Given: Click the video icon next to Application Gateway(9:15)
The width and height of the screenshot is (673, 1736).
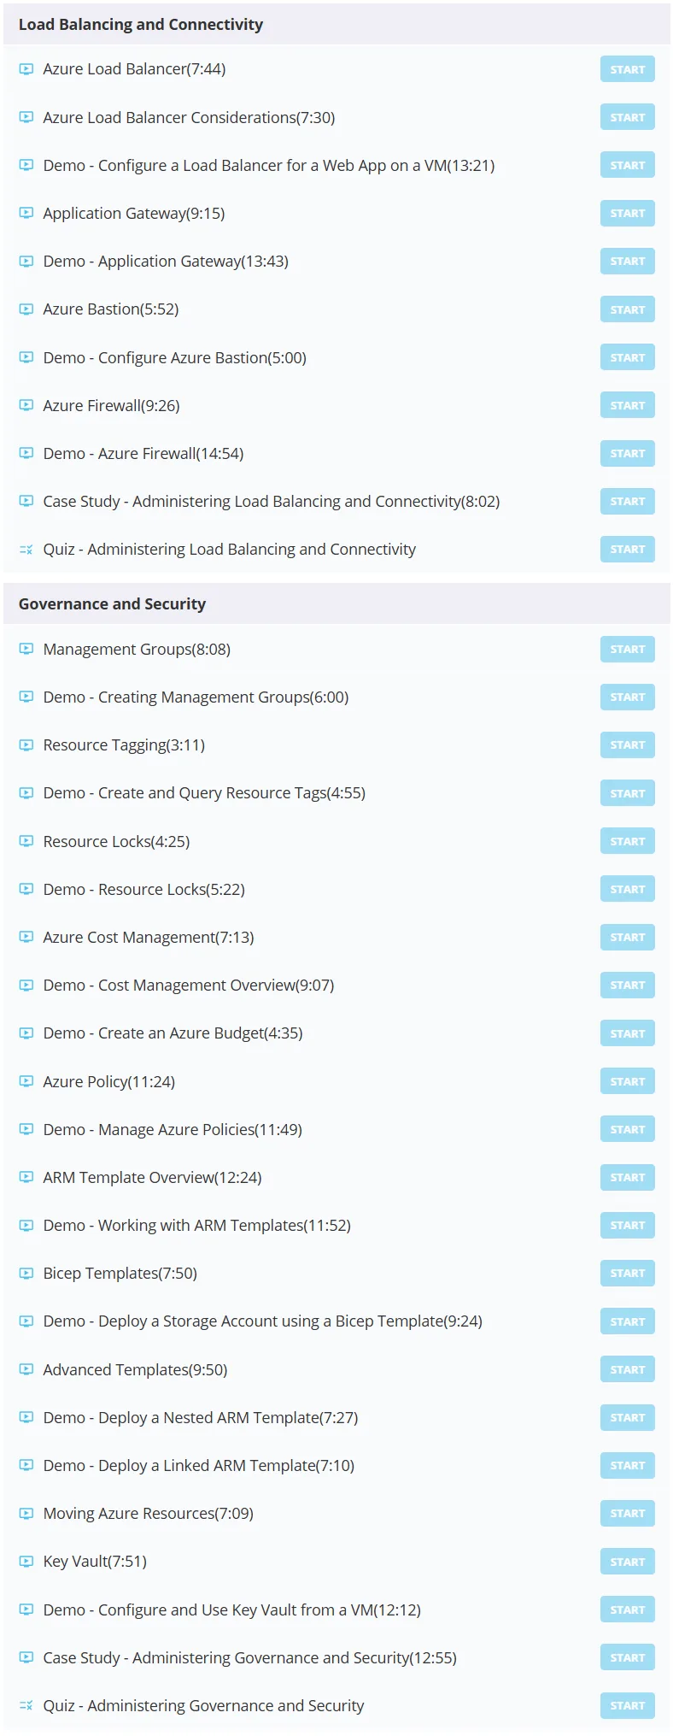Looking at the screenshot, I should click(x=26, y=213).
